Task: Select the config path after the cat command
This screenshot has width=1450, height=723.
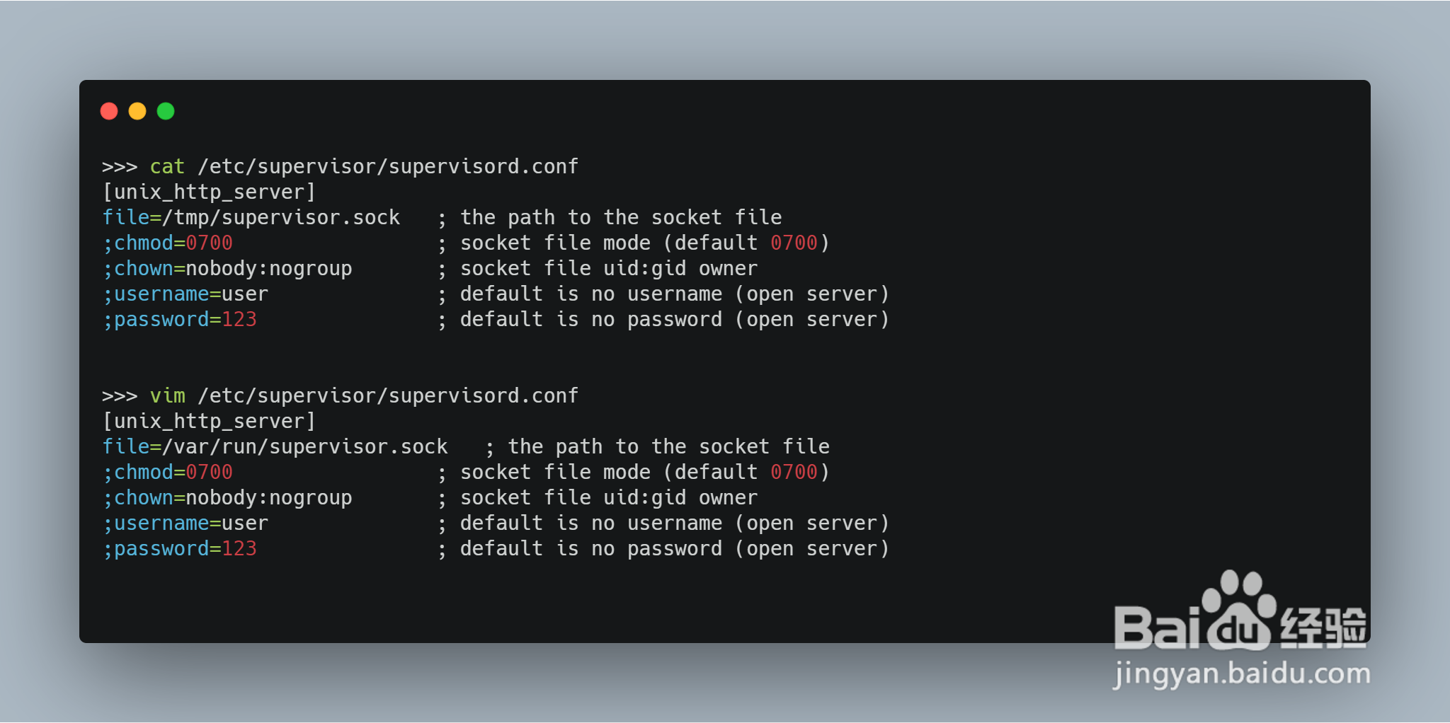Action: click(x=388, y=166)
